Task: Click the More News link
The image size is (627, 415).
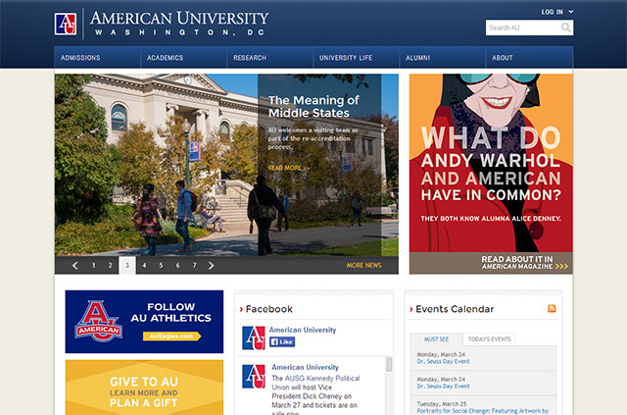Action: tap(363, 265)
